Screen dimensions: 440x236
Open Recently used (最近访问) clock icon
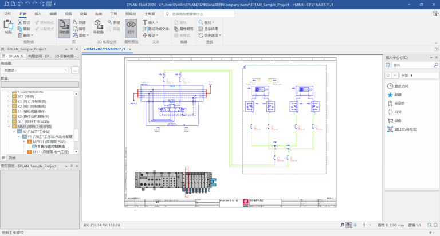click(390, 86)
